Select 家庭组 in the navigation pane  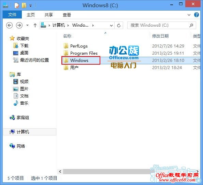click(23, 118)
